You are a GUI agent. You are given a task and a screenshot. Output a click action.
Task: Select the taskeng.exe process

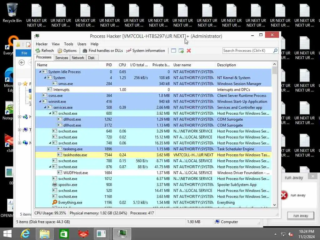coord(153,149)
